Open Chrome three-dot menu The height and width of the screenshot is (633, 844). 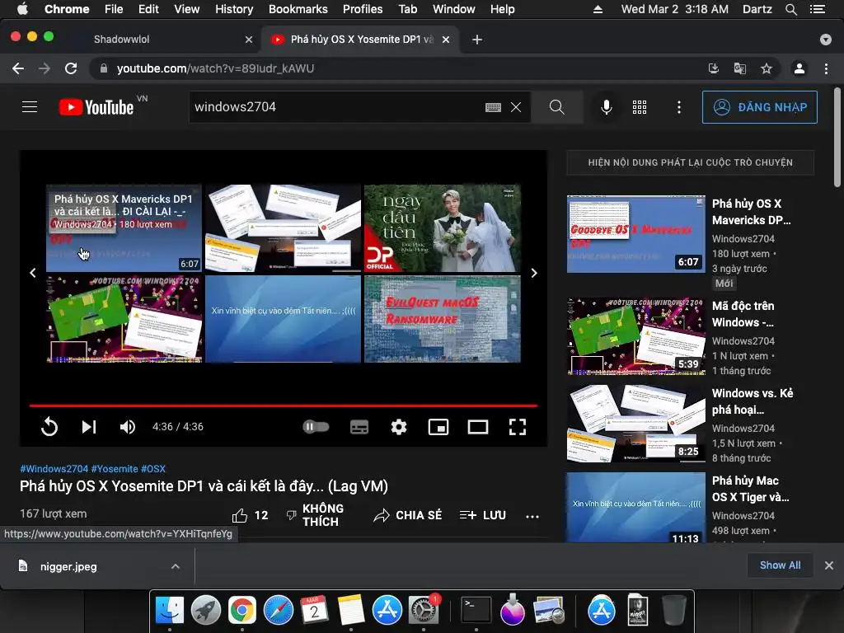pyautogui.click(x=826, y=68)
